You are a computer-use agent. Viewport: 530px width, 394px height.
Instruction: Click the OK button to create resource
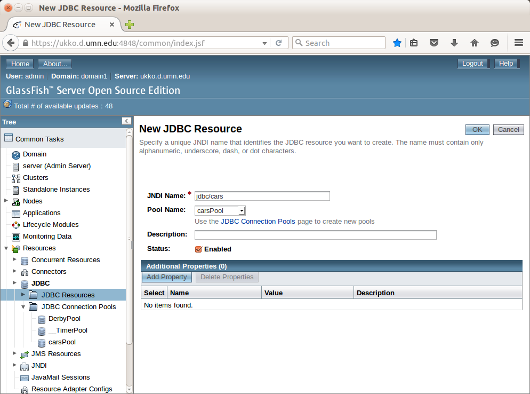(x=477, y=129)
